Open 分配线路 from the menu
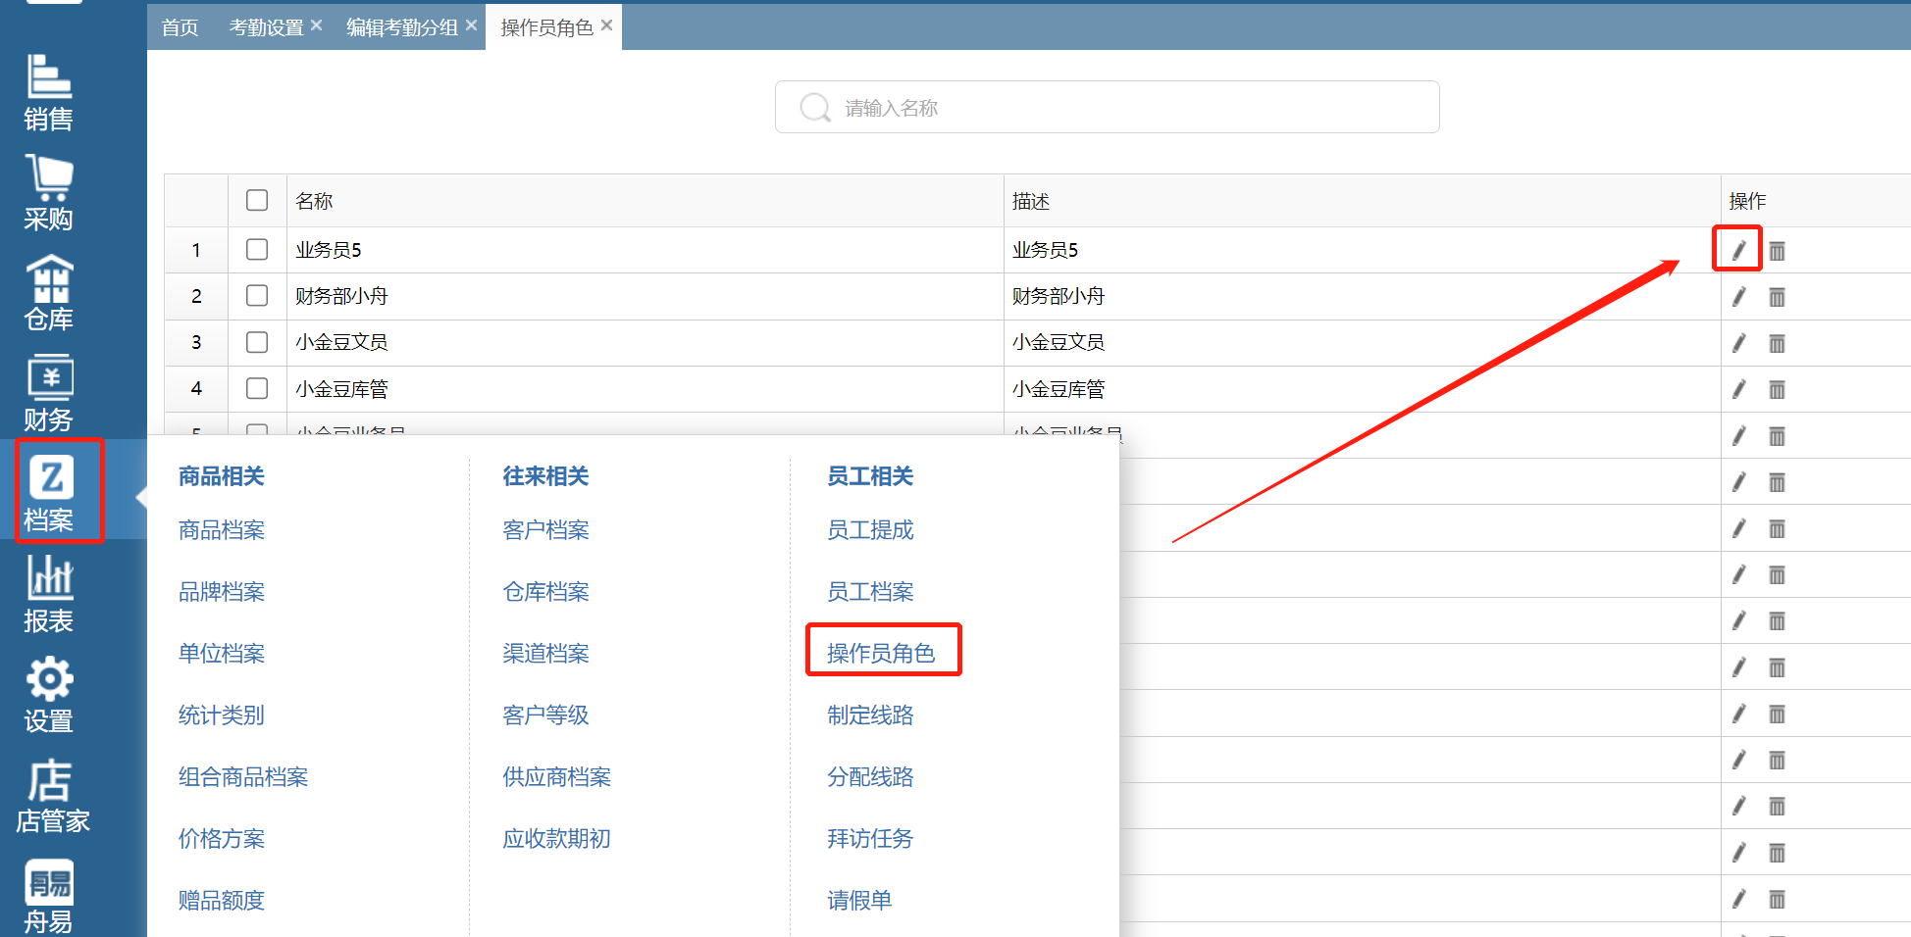Screen dimensions: 1911x937 pos(870,777)
